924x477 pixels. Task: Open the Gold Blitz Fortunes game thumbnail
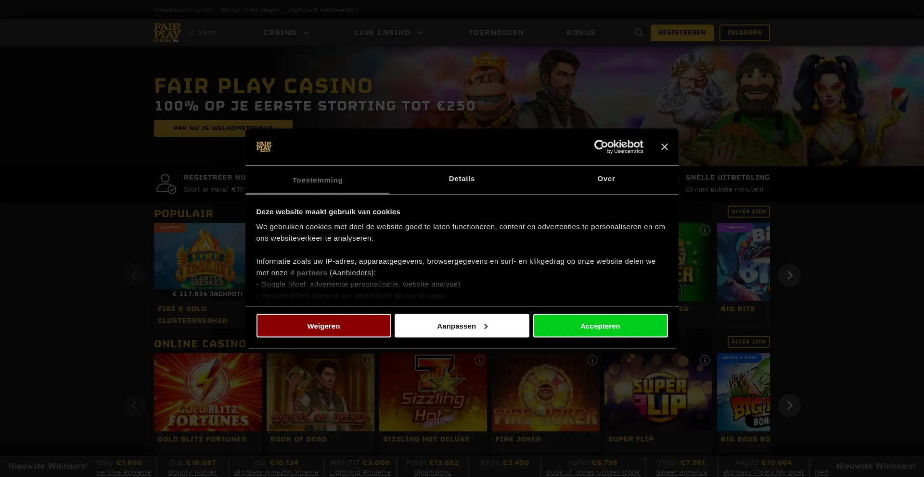click(x=208, y=392)
